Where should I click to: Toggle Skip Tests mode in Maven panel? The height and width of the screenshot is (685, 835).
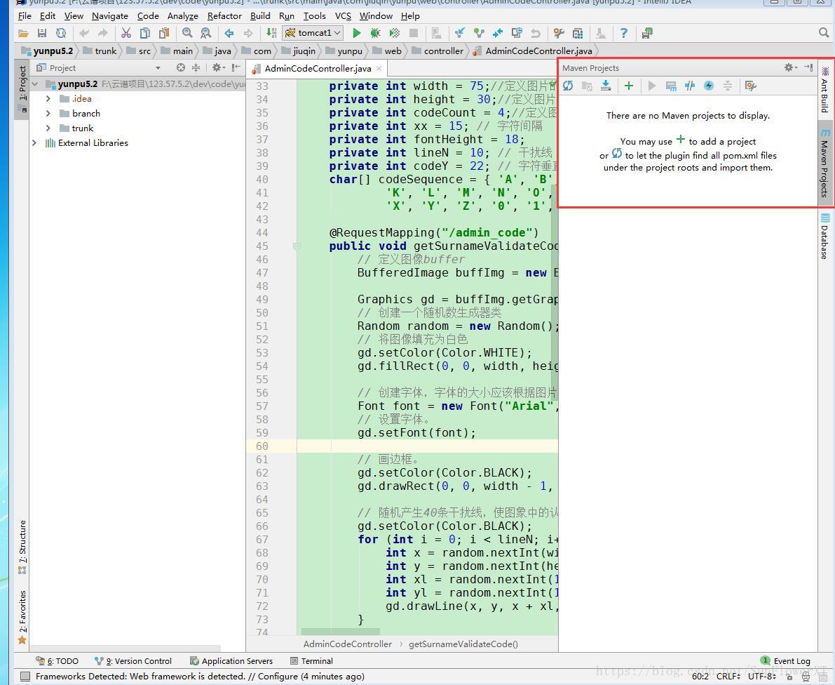[709, 86]
